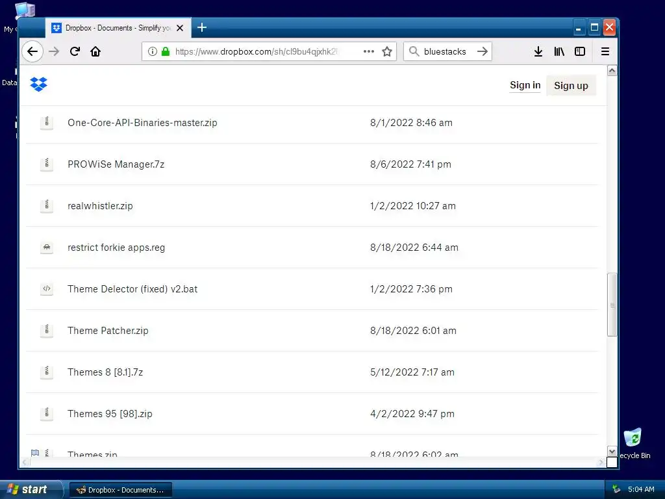Viewport: 665px width, 499px height.
Task: Click the vertical scrollbar up arrow
Action: pos(612,70)
